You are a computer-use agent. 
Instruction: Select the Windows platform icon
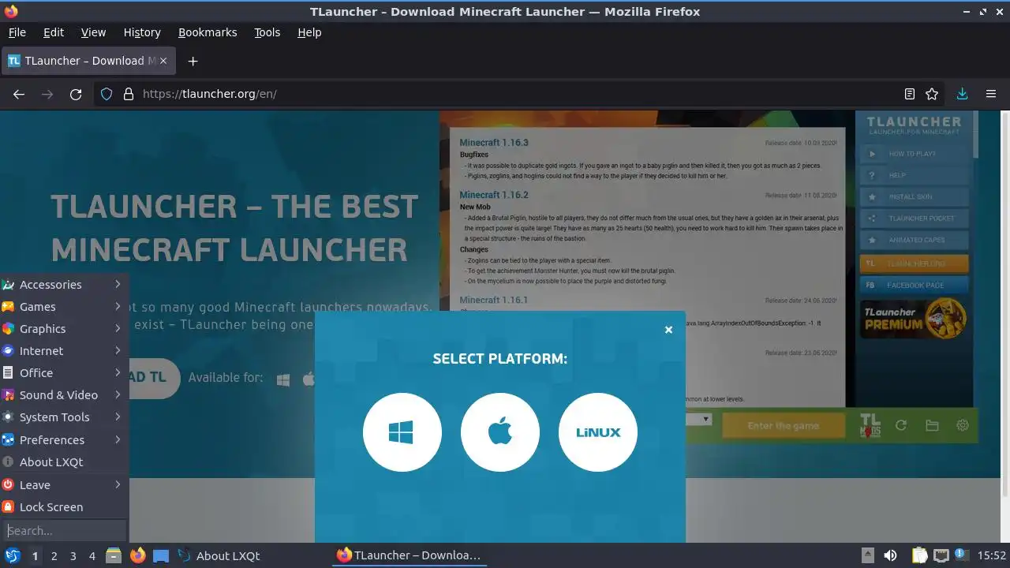(402, 432)
